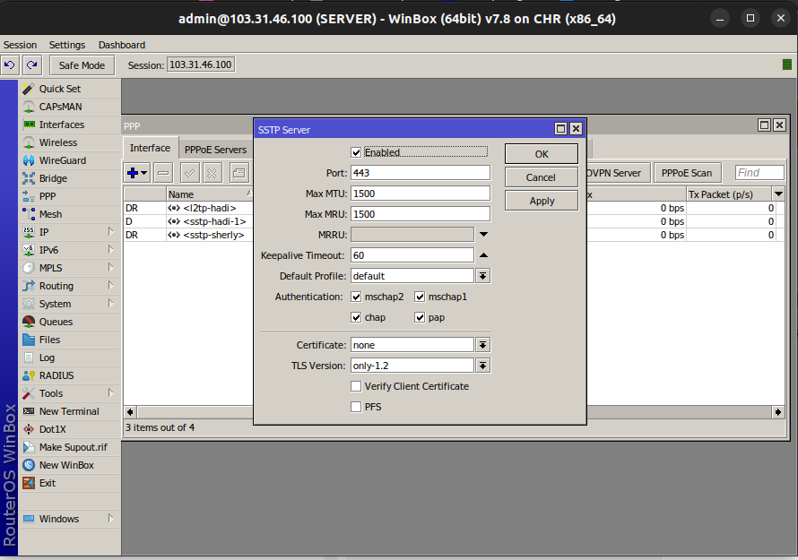Toggle the Enabled checkbox
Image resolution: width=798 pixels, height=560 pixels.
point(356,152)
